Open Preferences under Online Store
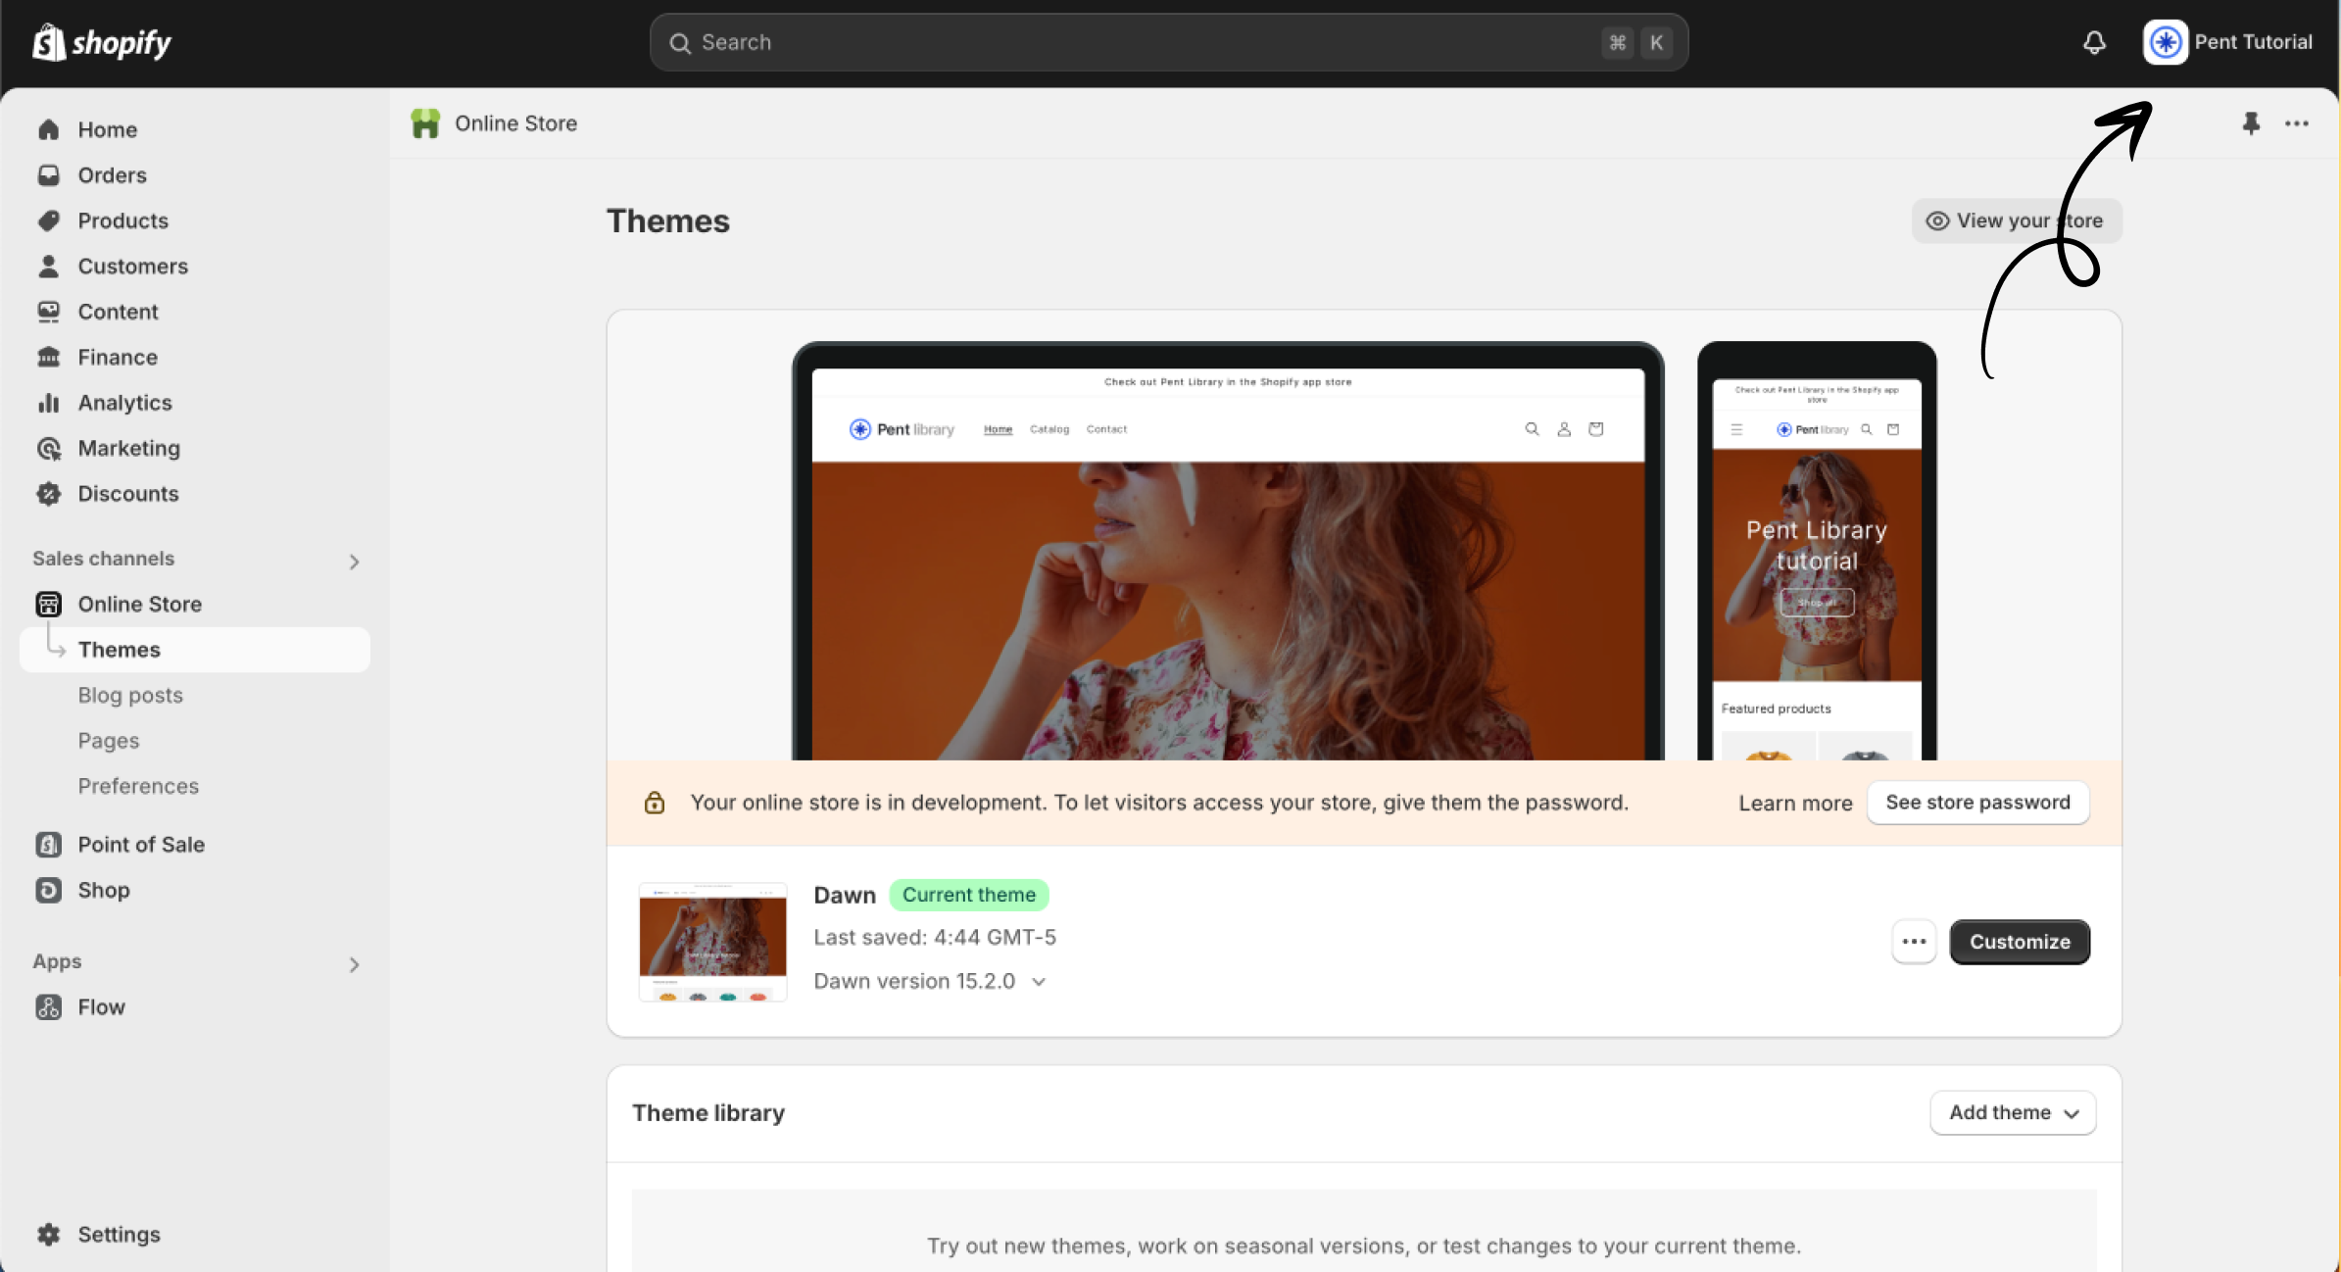This screenshot has height=1272, width=2341. (138, 786)
